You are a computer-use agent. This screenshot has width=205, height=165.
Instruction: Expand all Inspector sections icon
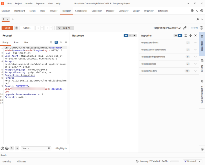[186, 36]
